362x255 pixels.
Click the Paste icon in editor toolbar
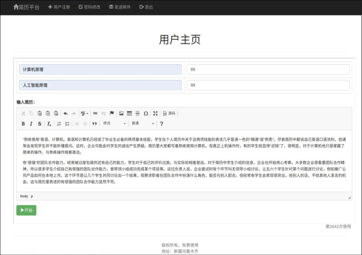40,113
